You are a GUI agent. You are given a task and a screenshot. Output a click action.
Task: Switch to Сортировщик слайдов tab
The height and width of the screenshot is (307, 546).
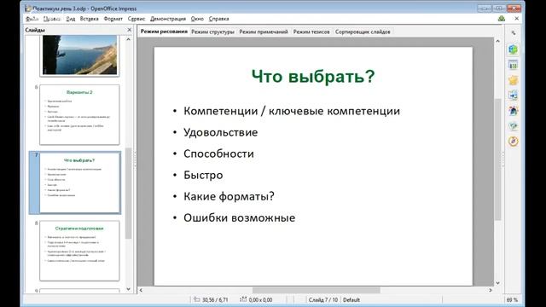[363, 32]
